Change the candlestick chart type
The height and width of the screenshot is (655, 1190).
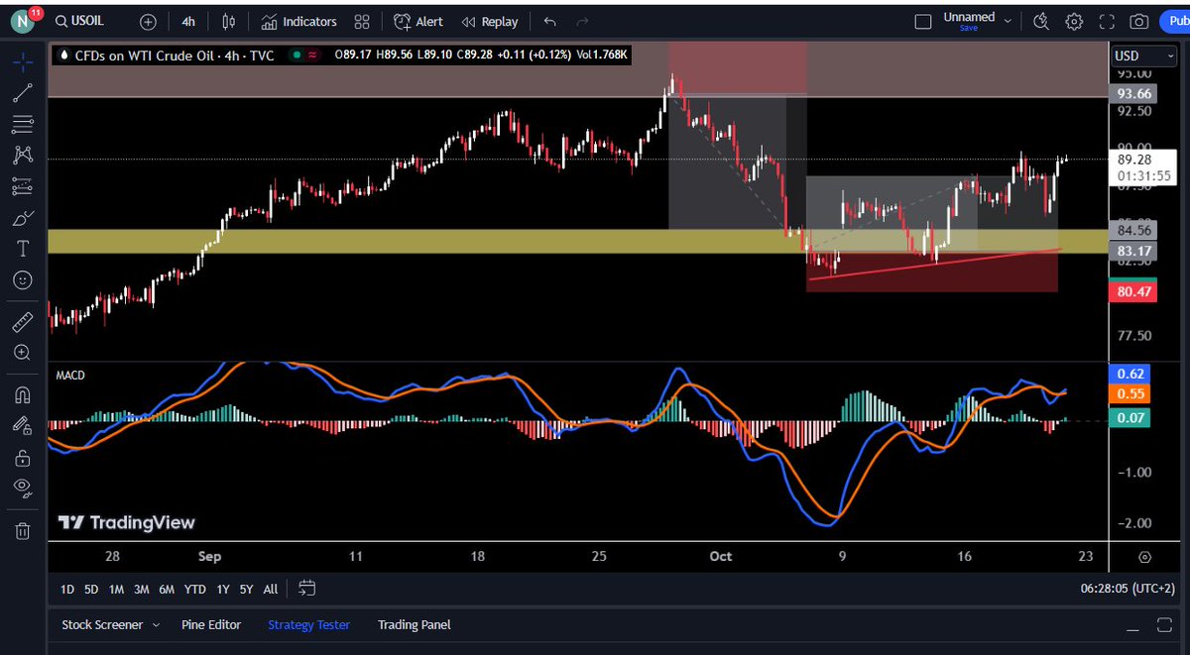[x=229, y=21]
